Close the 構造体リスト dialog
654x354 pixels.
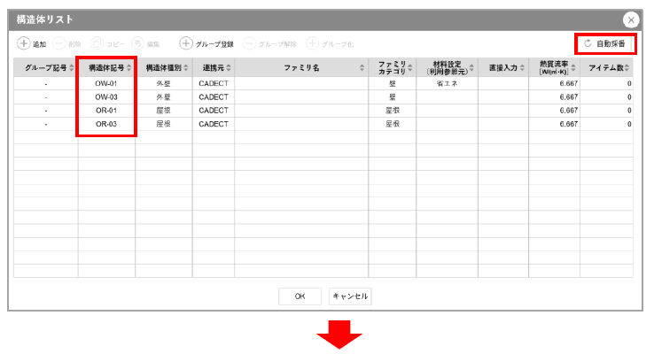(630, 19)
